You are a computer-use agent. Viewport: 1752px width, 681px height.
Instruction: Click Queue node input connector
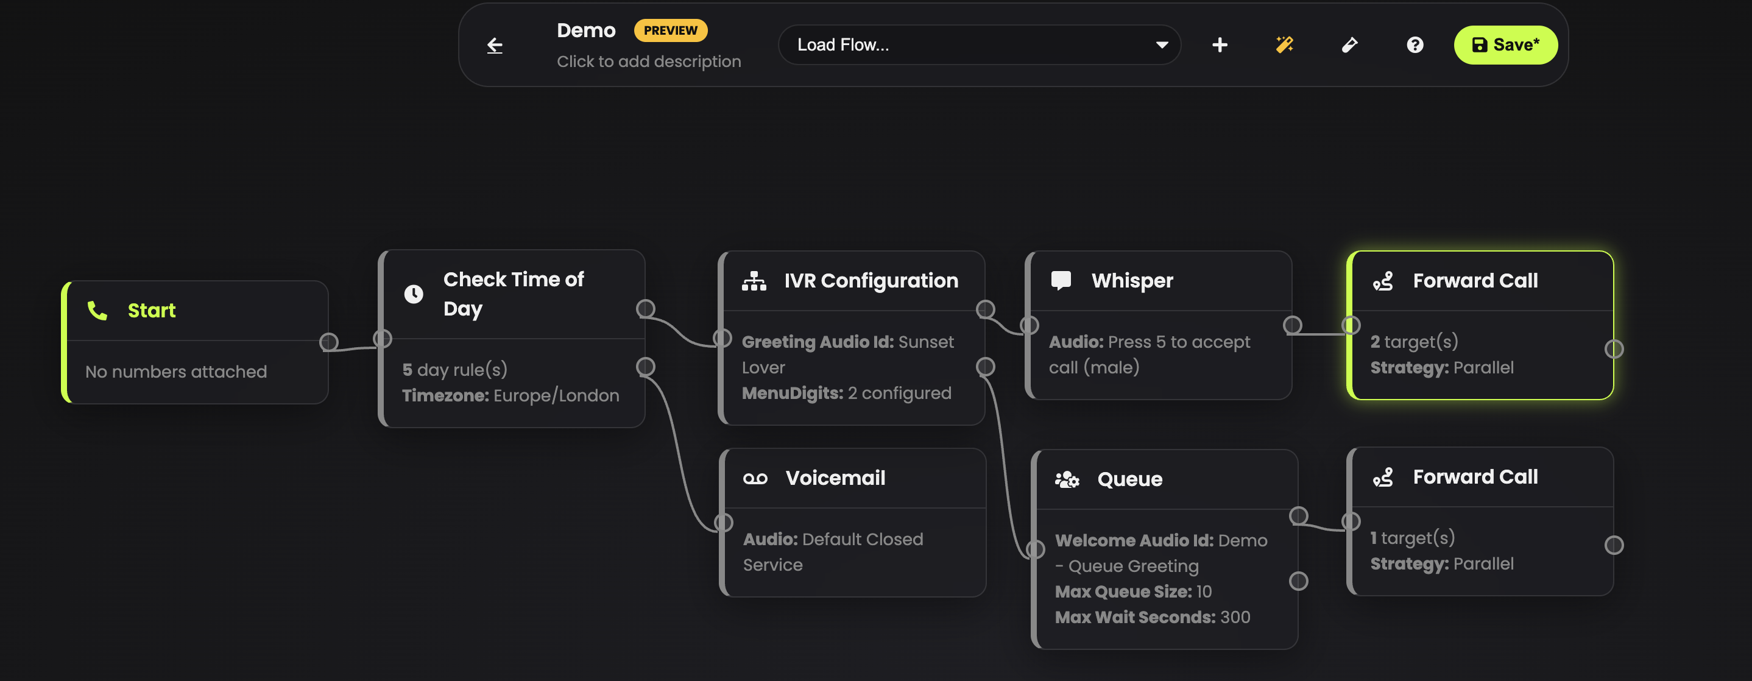point(1036,549)
